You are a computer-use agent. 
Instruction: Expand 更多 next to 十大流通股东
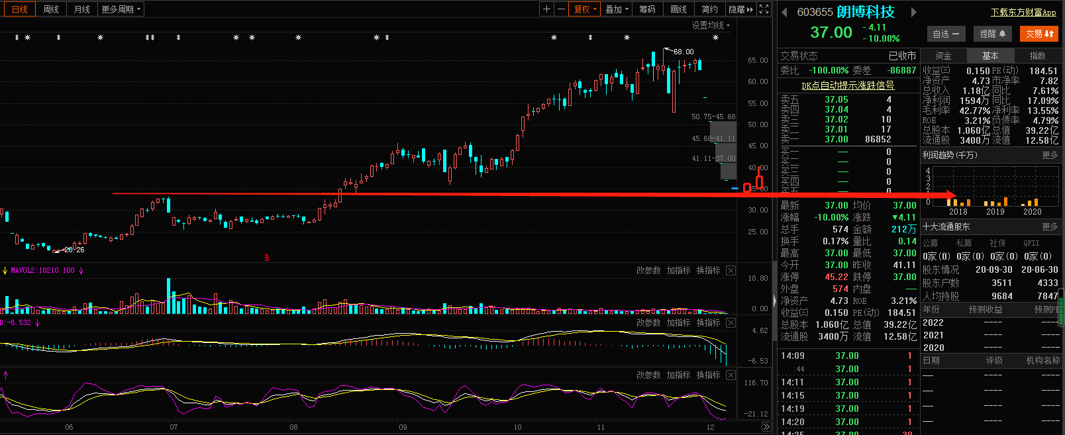1050,226
